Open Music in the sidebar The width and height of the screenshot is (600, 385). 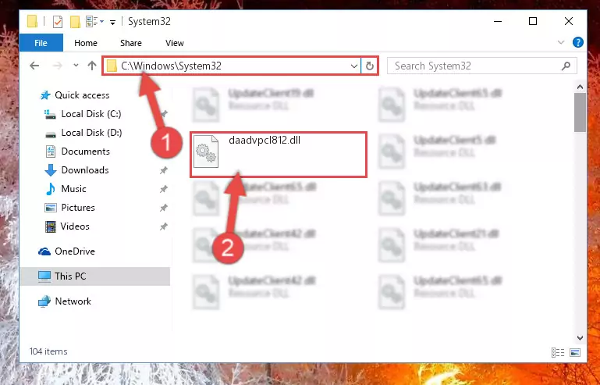73,189
